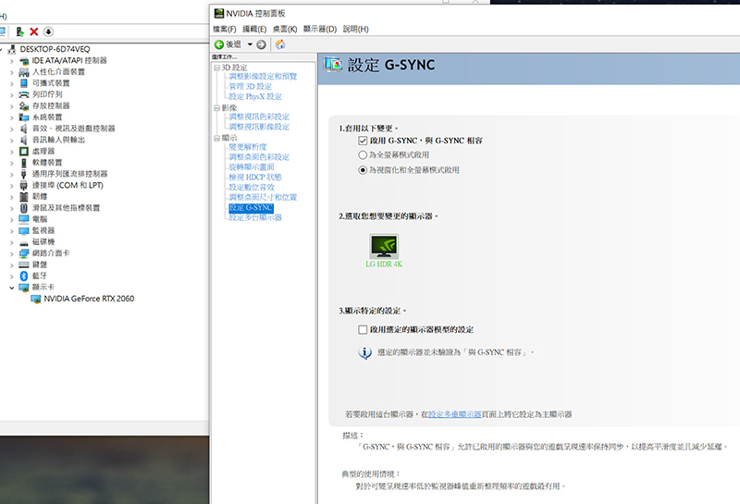
Task: Click the red X uninstall device icon
Action: [x=34, y=31]
